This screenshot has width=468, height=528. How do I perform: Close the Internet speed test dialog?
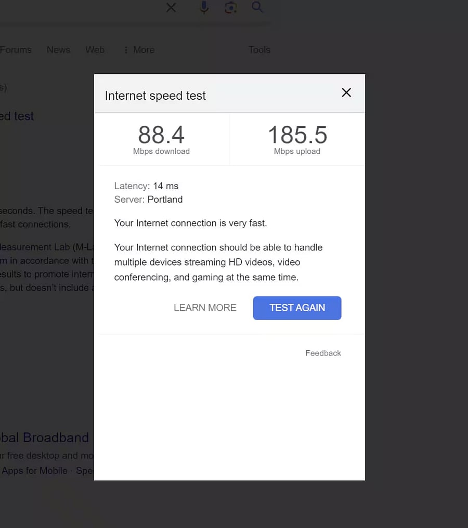pos(346,93)
